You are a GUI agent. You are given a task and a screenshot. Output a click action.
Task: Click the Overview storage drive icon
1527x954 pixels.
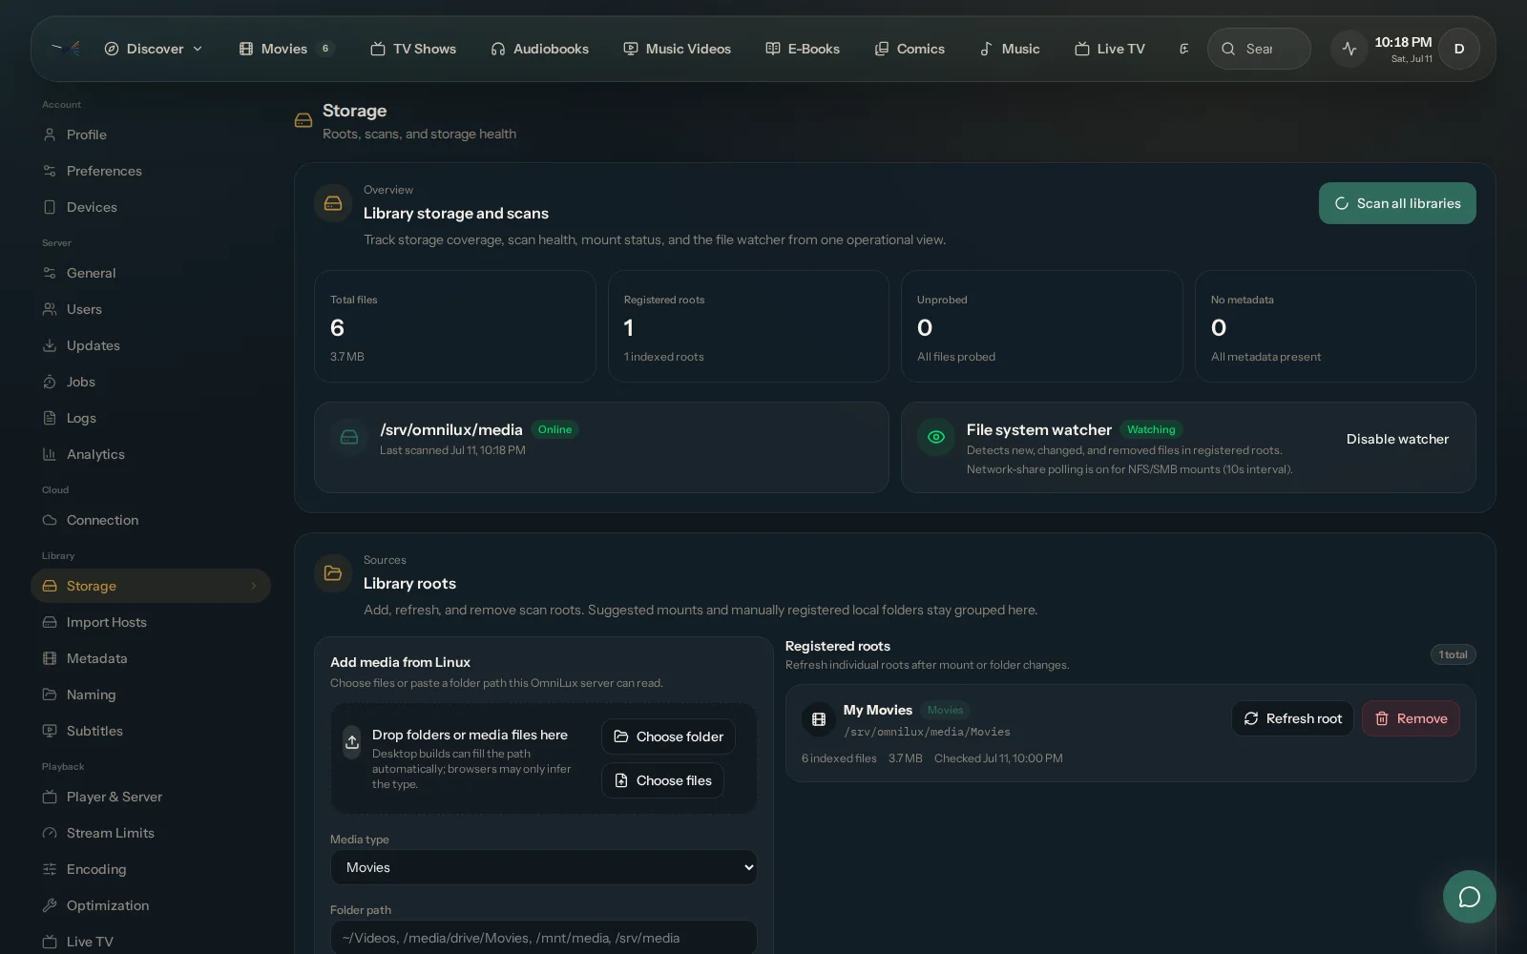[x=333, y=203]
